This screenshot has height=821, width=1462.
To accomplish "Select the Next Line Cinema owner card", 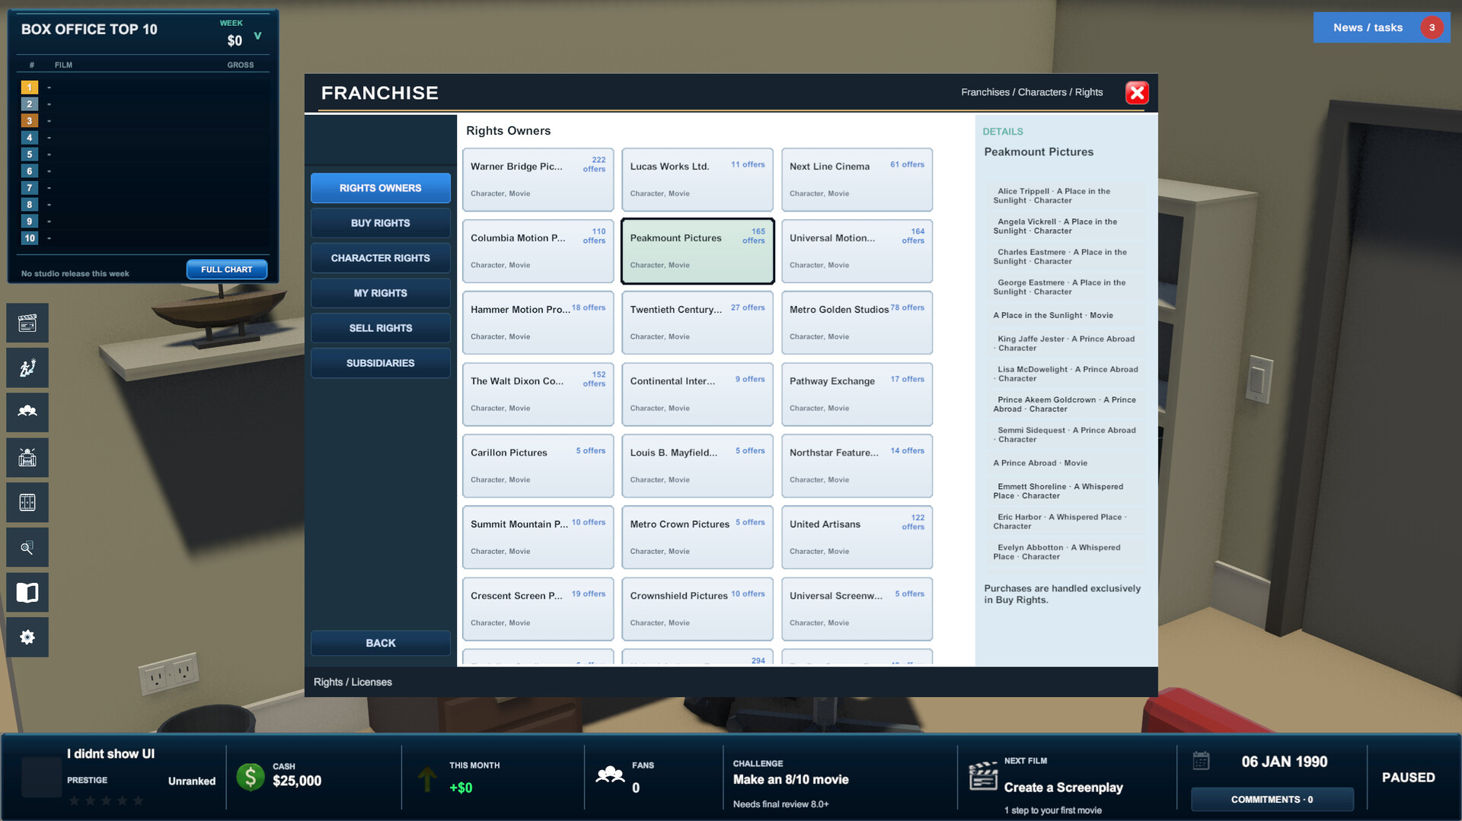I will (857, 180).
